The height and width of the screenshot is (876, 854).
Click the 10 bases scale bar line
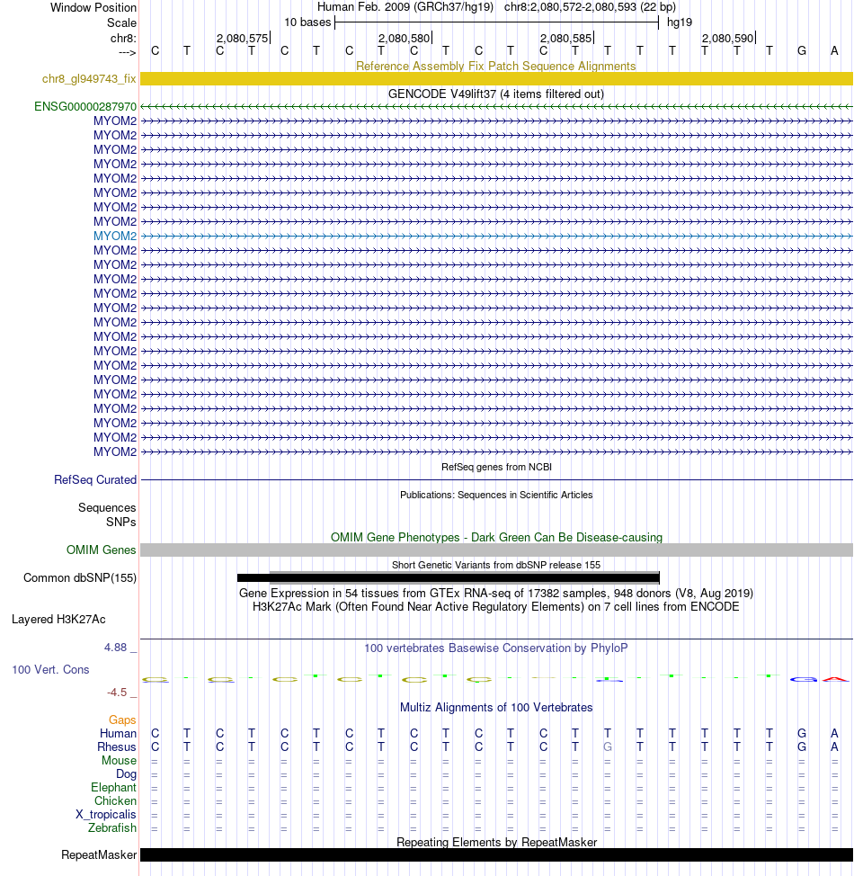click(496, 22)
